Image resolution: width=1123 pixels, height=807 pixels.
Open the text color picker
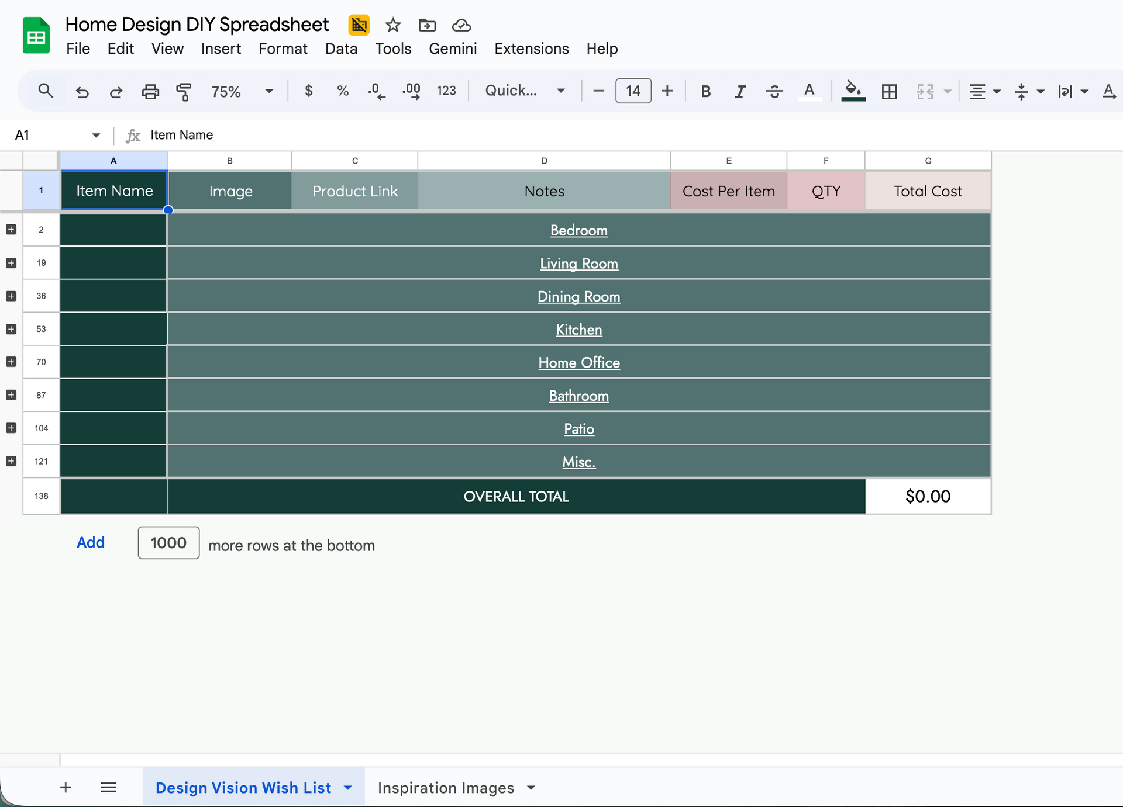809,91
